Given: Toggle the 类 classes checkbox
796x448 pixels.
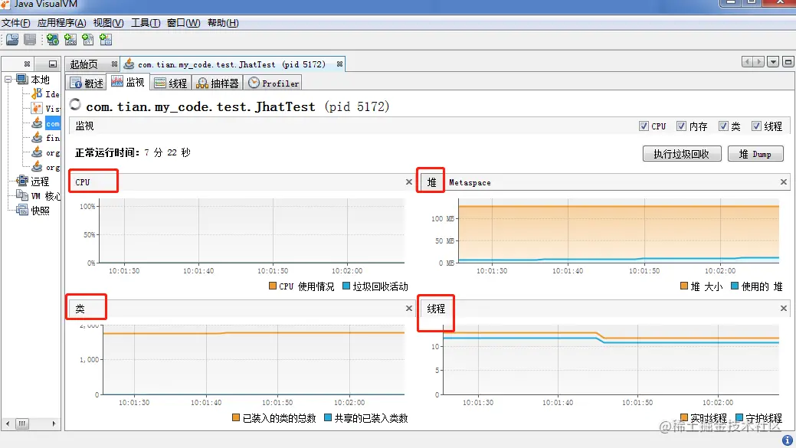Looking at the screenshot, I should pos(723,126).
